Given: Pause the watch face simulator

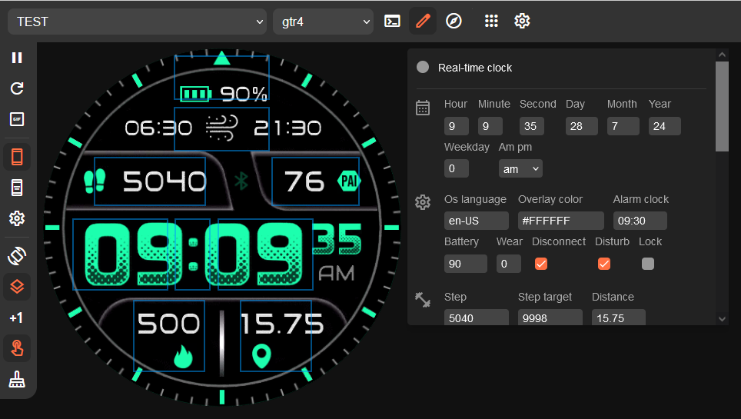Looking at the screenshot, I should pyautogui.click(x=17, y=58).
